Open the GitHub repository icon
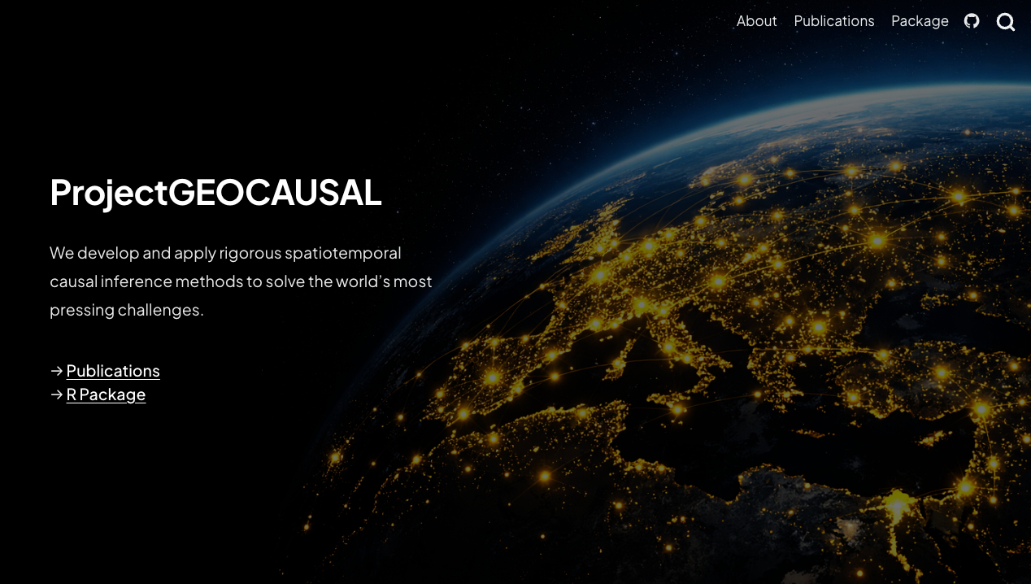Screen dimensions: 1031x584 coord(972,21)
